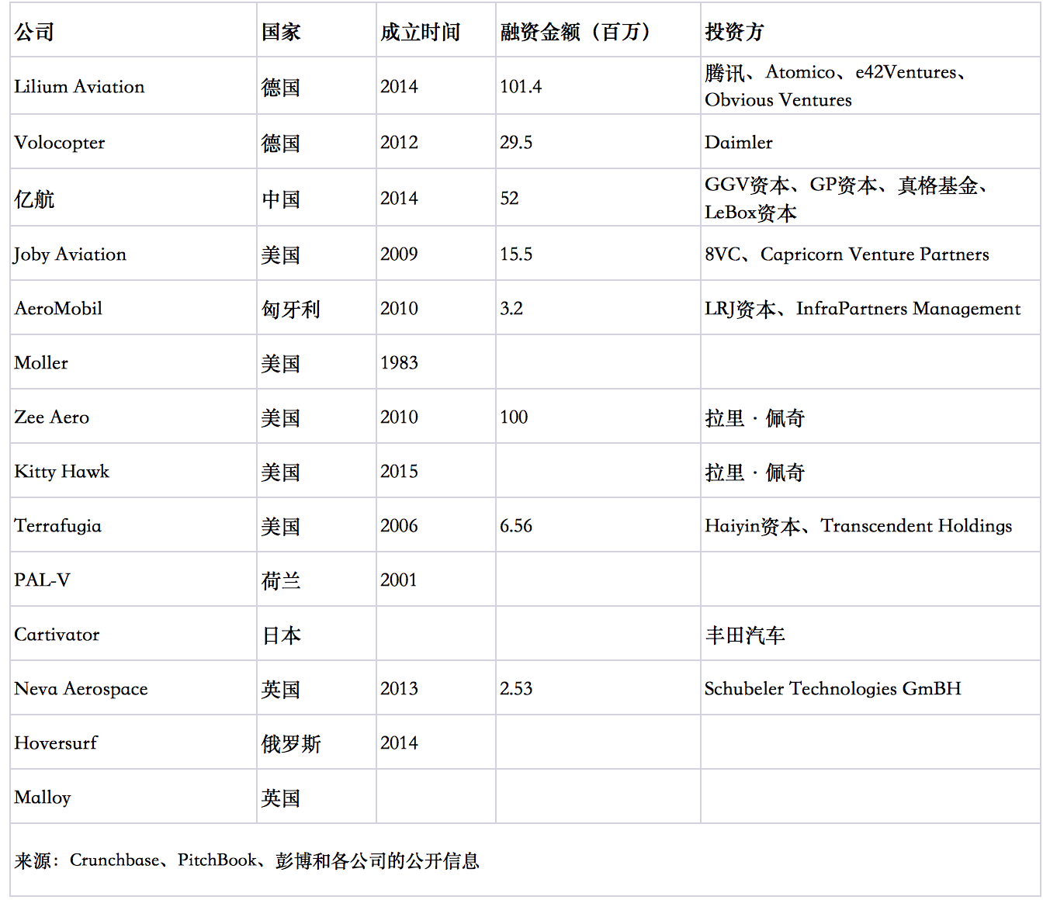Click 英国 in the Malloy row
Viewport: 1043px width, 900px height.
[281, 798]
